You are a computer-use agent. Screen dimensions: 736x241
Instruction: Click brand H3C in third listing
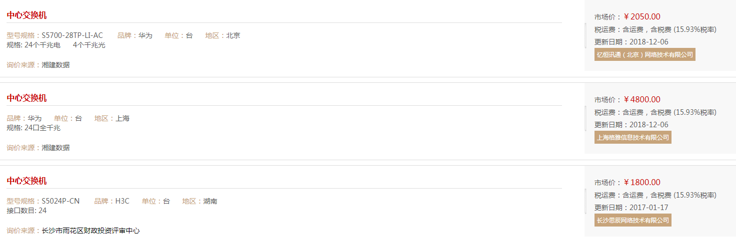point(122,201)
